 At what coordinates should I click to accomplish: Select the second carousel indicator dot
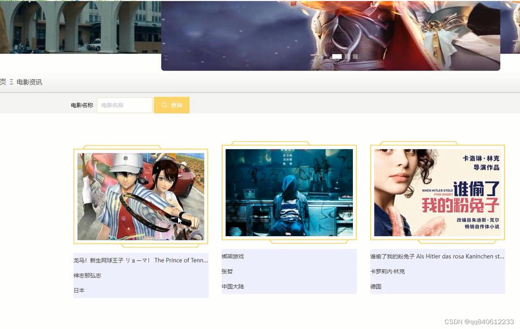pos(347,57)
